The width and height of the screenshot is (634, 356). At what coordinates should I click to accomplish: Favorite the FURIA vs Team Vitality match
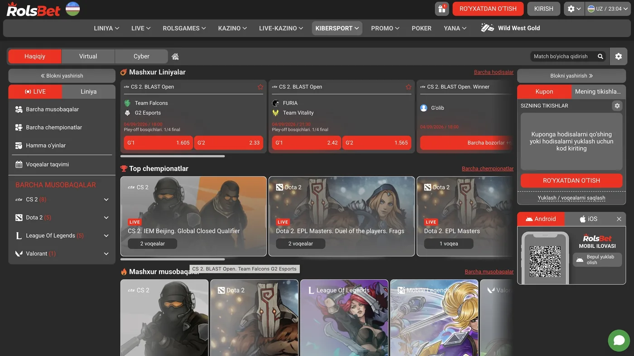tap(408, 87)
